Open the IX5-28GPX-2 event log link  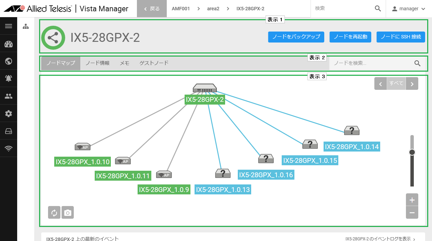click(x=381, y=239)
